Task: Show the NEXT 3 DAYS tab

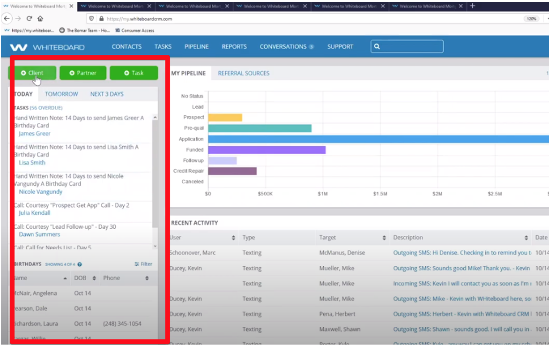Action: (x=107, y=94)
